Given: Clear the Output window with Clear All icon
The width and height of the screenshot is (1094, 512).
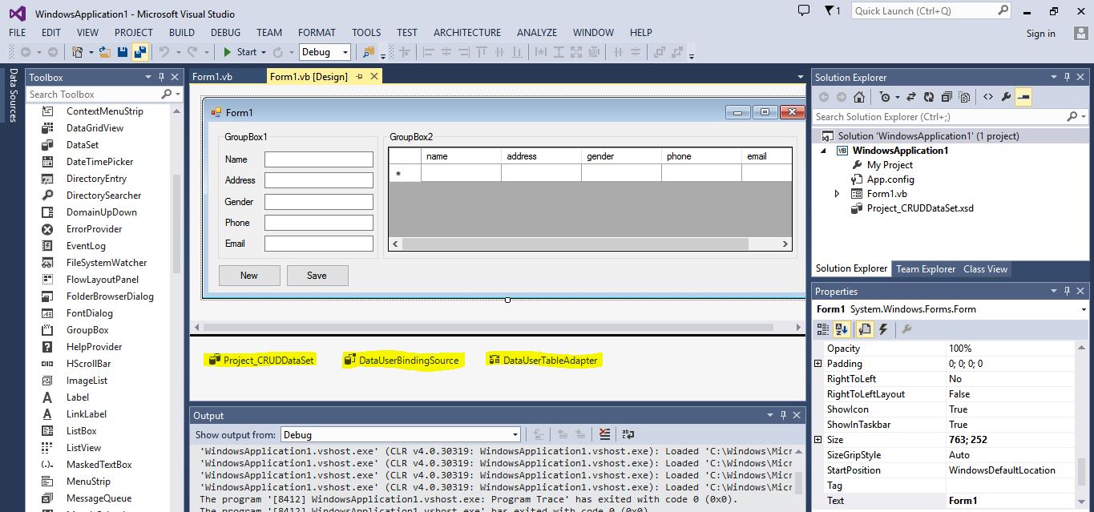Looking at the screenshot, I should coord(604,433).
